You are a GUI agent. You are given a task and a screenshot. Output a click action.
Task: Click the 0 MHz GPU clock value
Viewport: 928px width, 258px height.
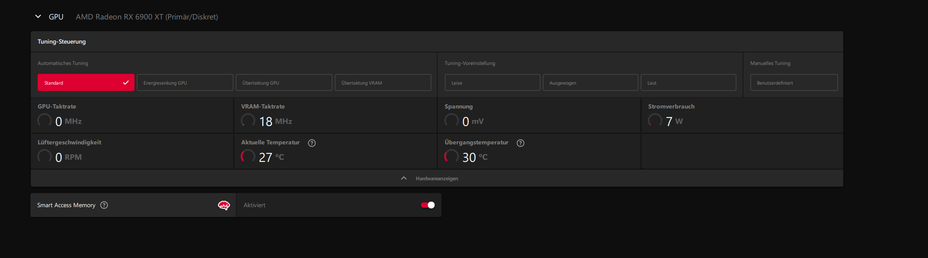point(69,121)
